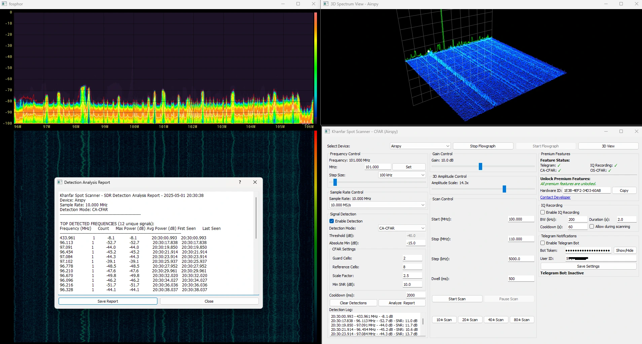
Task: Click the 3D View button
Action: coord(608,146)
